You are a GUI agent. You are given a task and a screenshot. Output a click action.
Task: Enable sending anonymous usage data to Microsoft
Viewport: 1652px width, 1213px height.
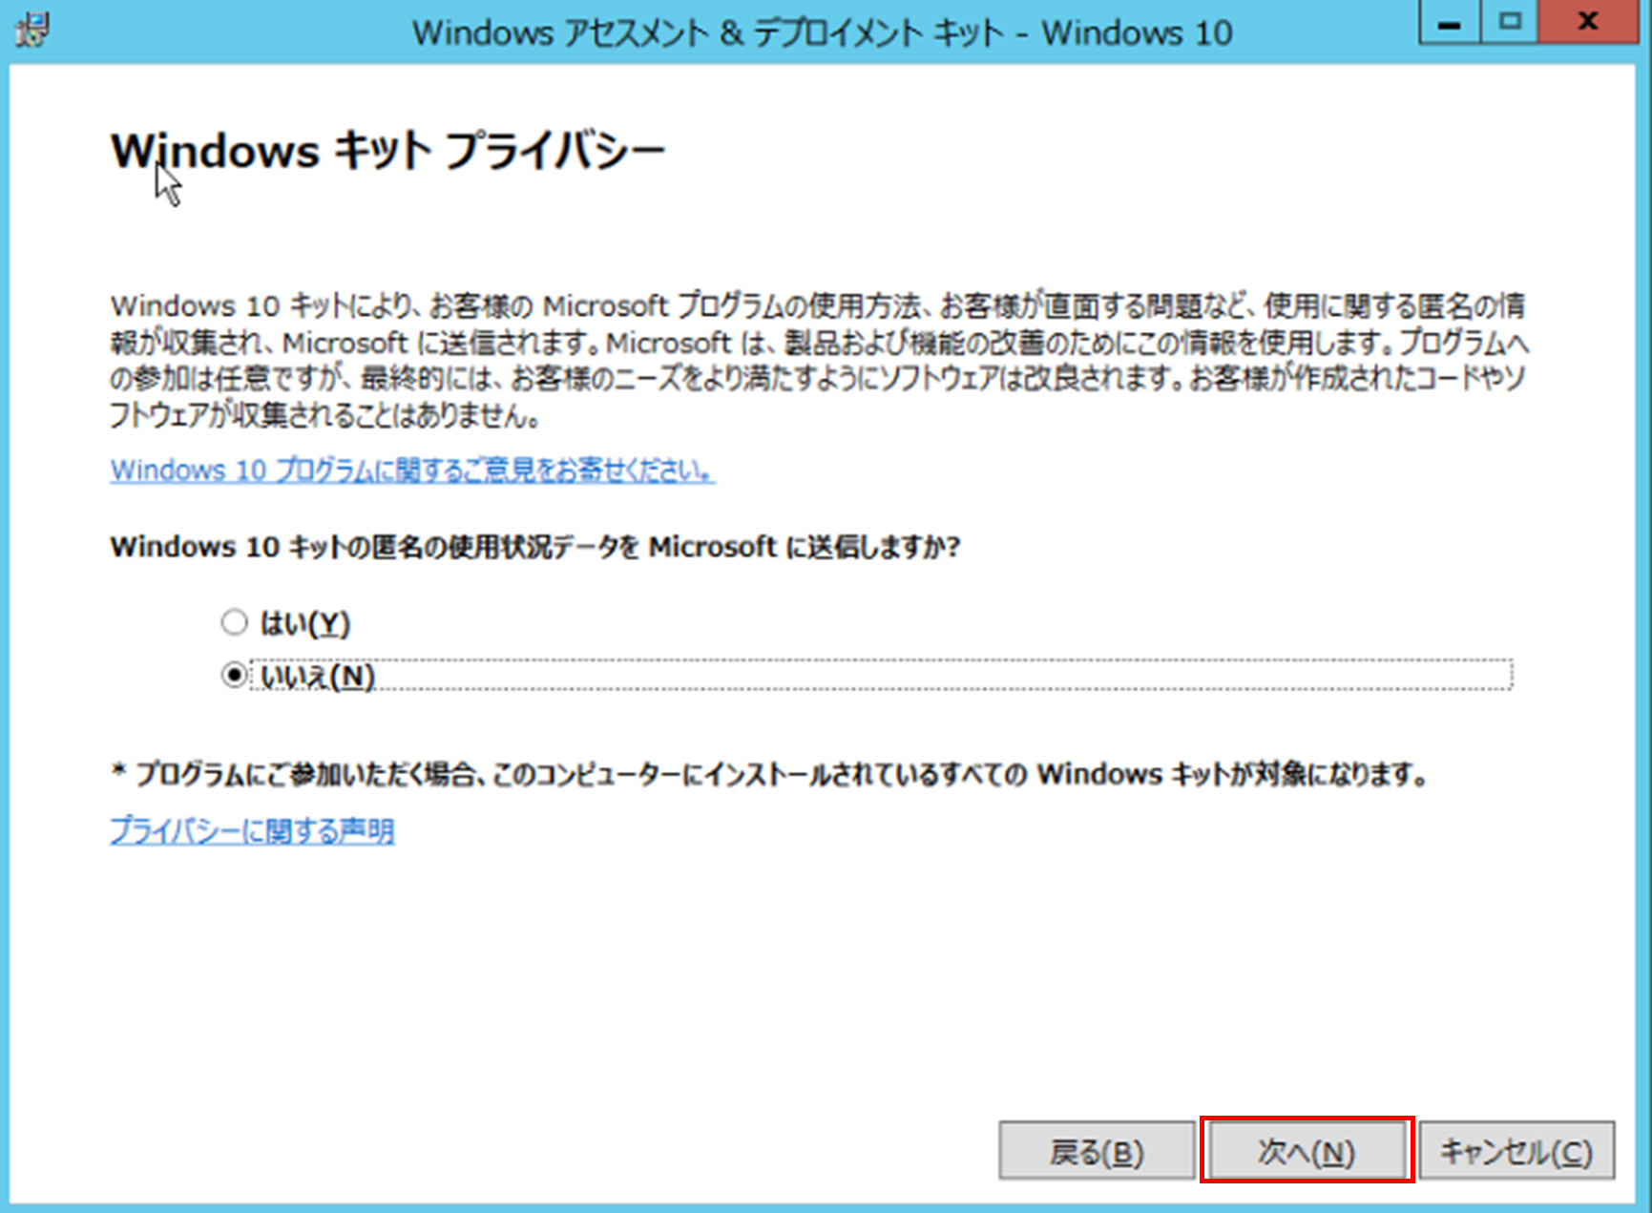point(234,622)
